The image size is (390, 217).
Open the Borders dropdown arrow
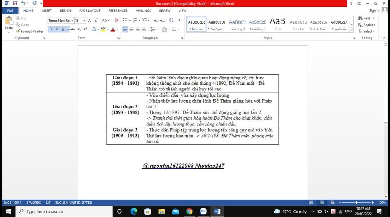[x=179, y=29]
